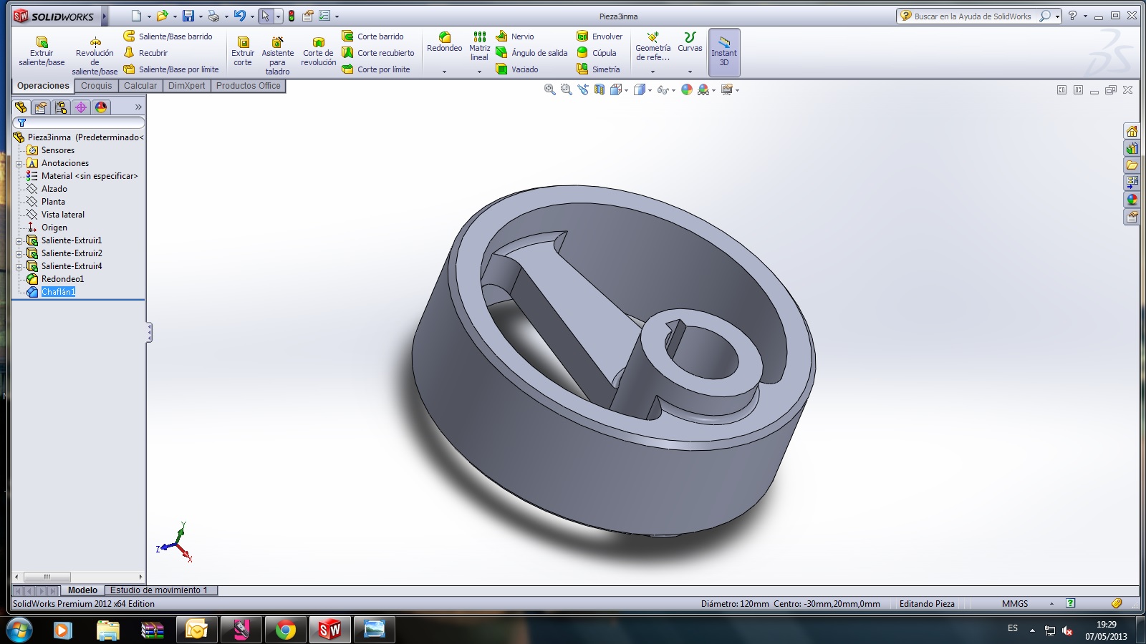Image resolution: width=1146 pixels, height=644 pixels.
Task: Expand the Anotaciones tree node
Action: click(19, 164)
